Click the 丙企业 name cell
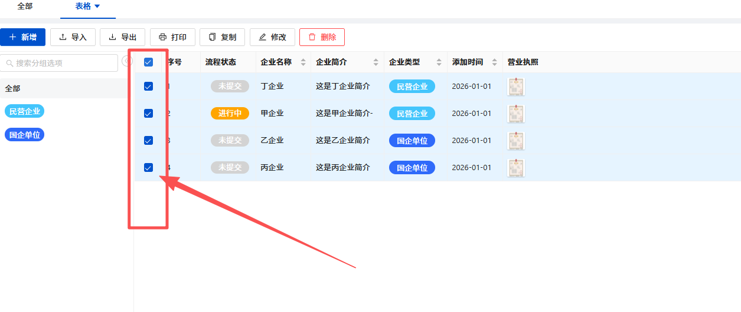 pos(272,168)
